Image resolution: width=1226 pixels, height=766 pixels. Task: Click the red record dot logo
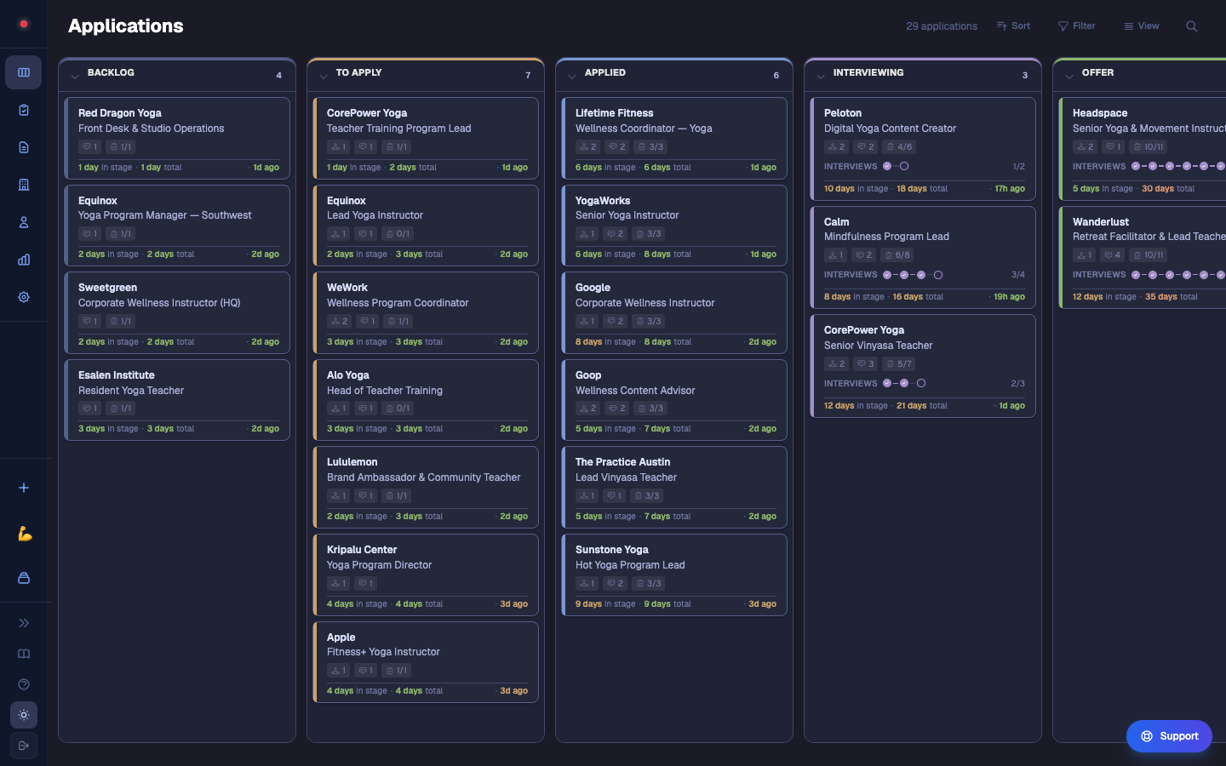point(24,24)
